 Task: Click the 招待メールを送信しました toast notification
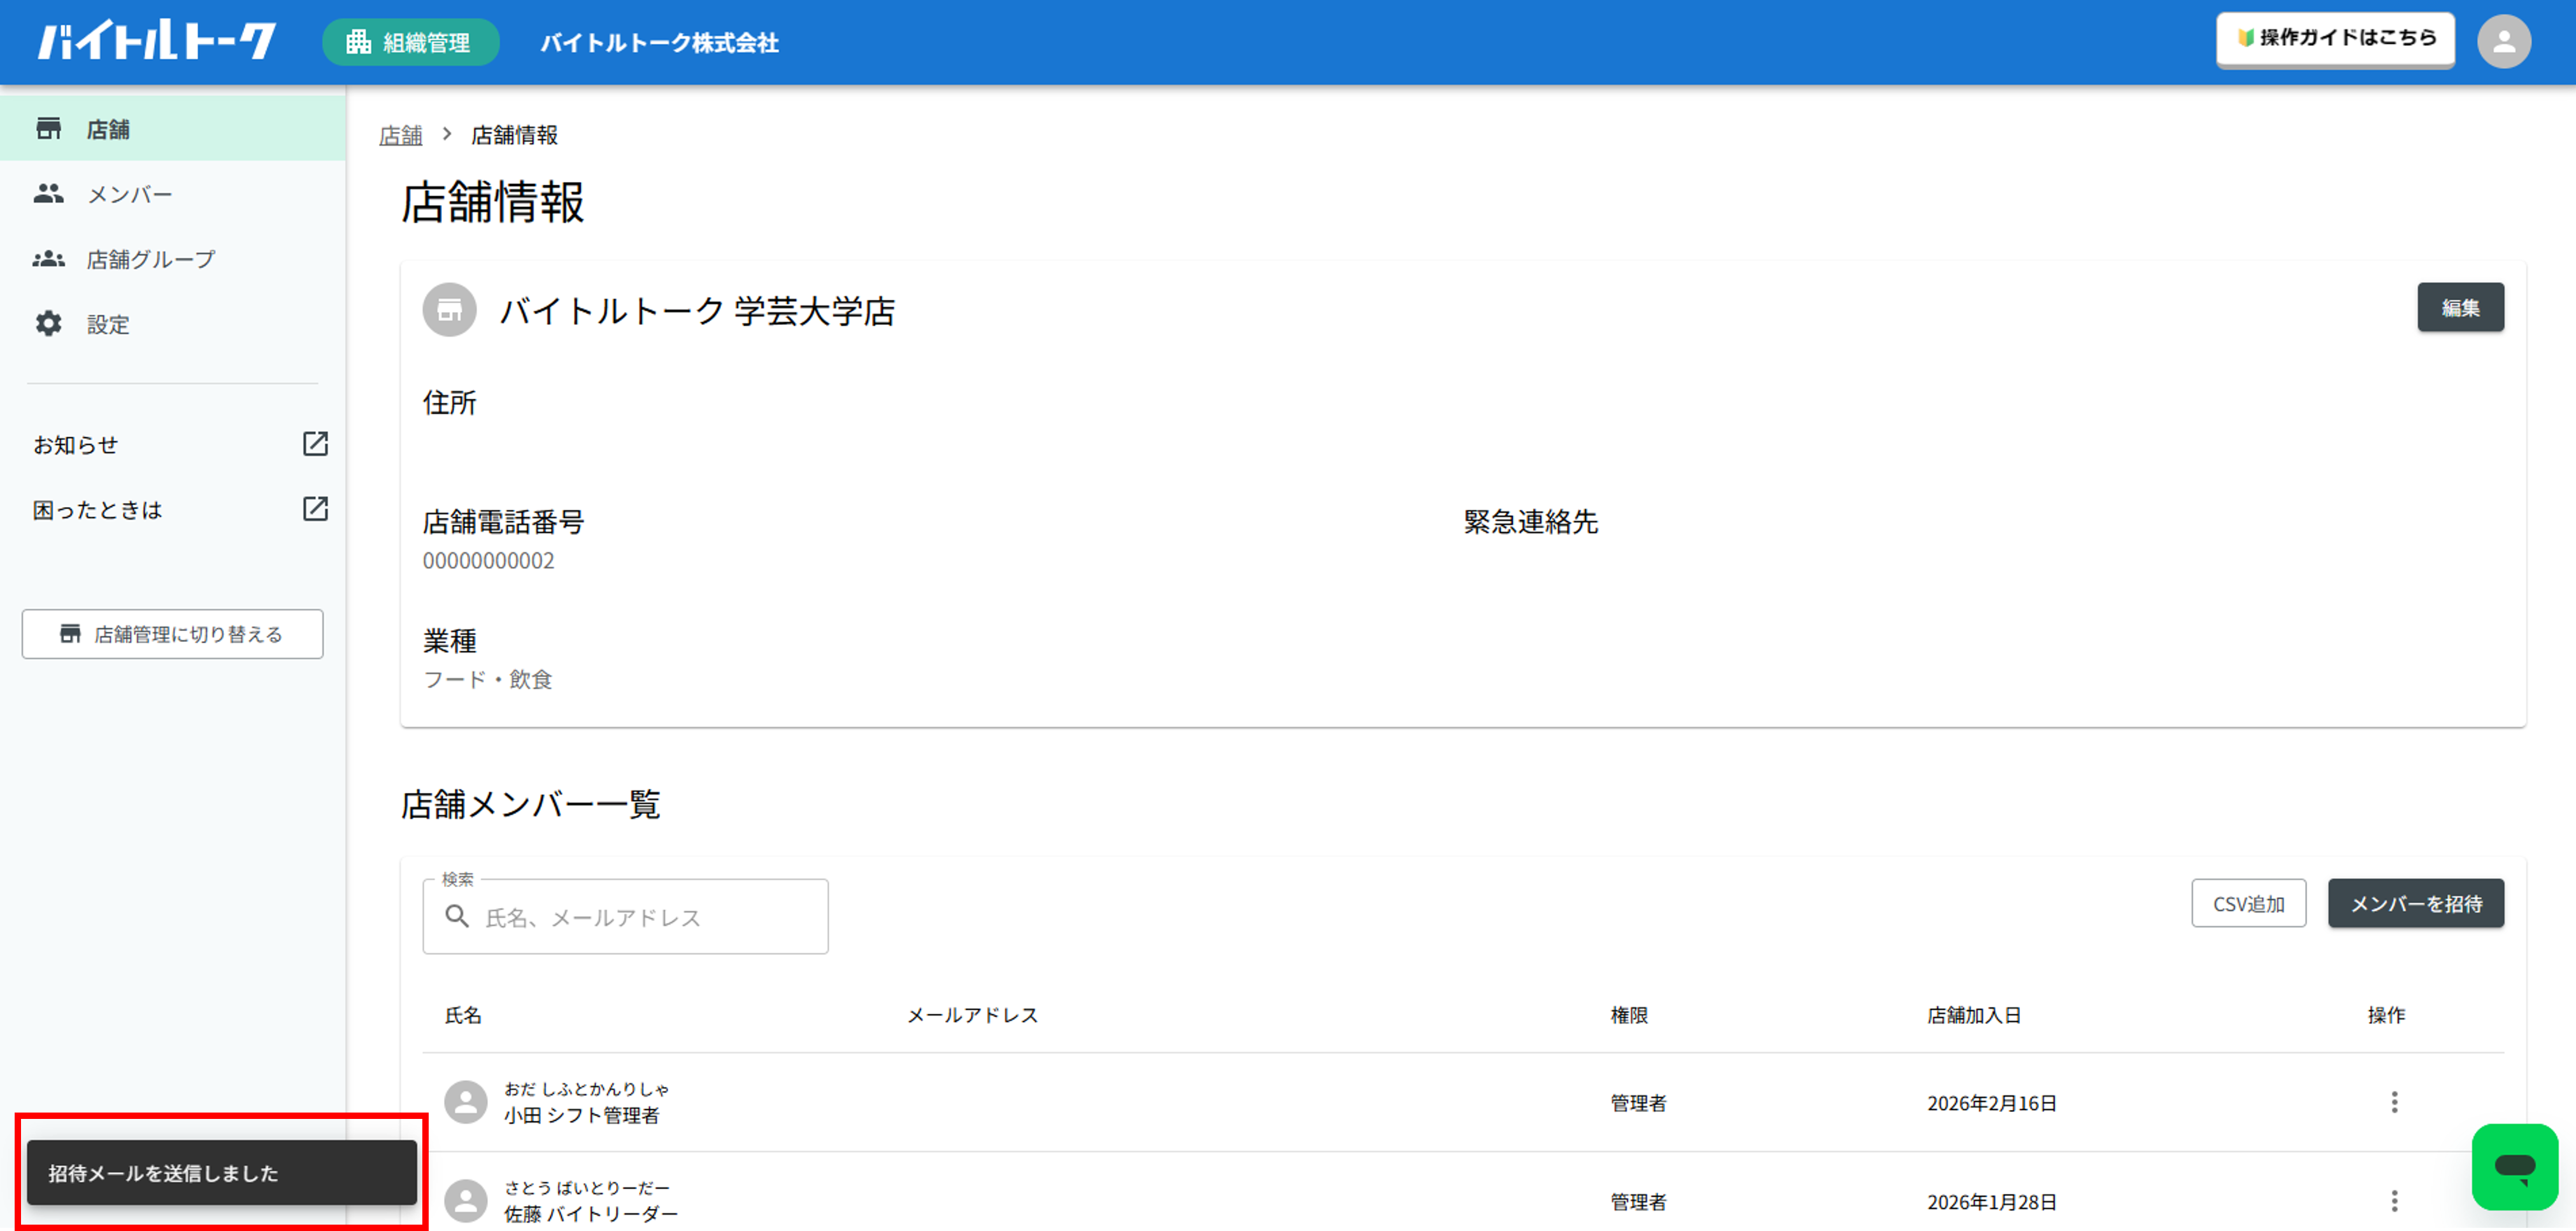click(221, 1173)
